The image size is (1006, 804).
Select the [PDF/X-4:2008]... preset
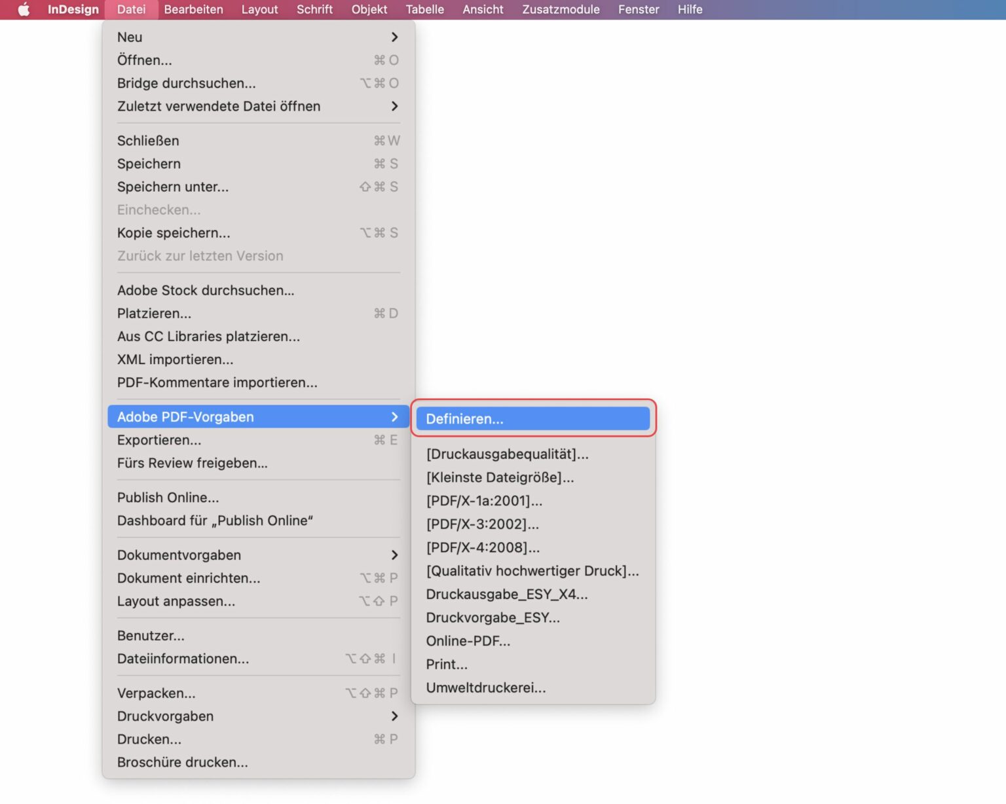click(533, 547)
